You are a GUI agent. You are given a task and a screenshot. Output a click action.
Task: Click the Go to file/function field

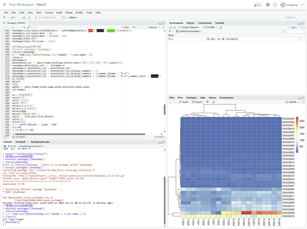click(47, 18)
